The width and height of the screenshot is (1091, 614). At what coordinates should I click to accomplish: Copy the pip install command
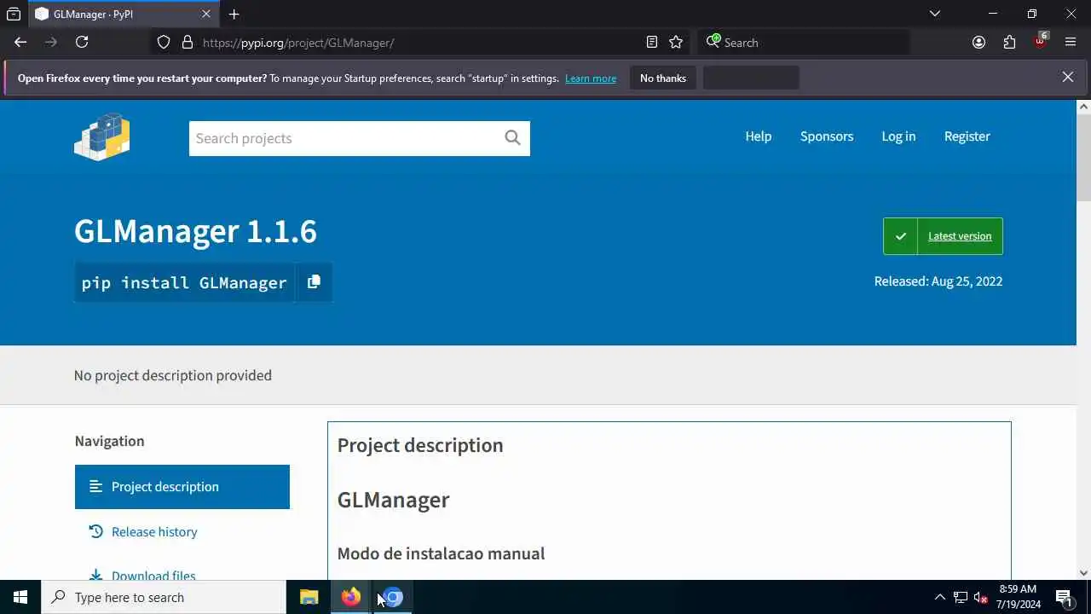pos(314,282)
